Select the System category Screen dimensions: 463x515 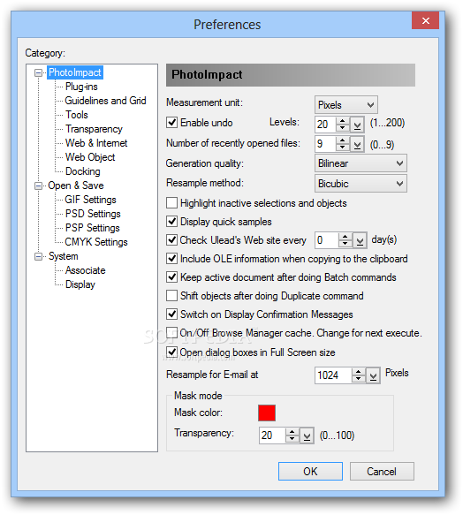64,256
